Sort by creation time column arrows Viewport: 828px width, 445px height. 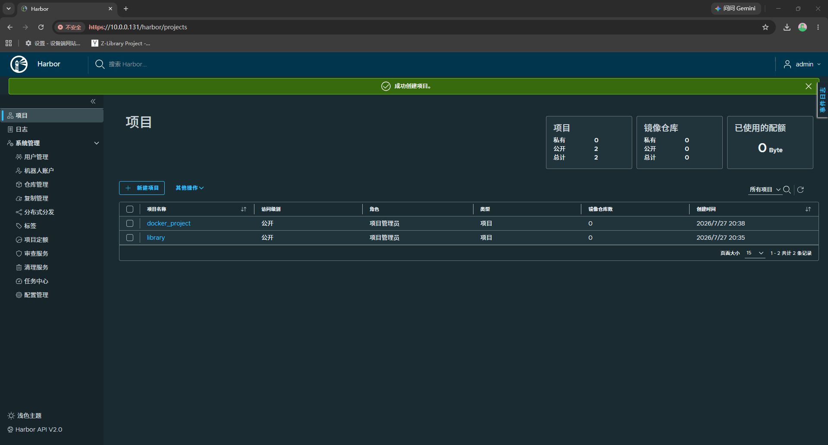pyautogui.click(x=808, y=209)
